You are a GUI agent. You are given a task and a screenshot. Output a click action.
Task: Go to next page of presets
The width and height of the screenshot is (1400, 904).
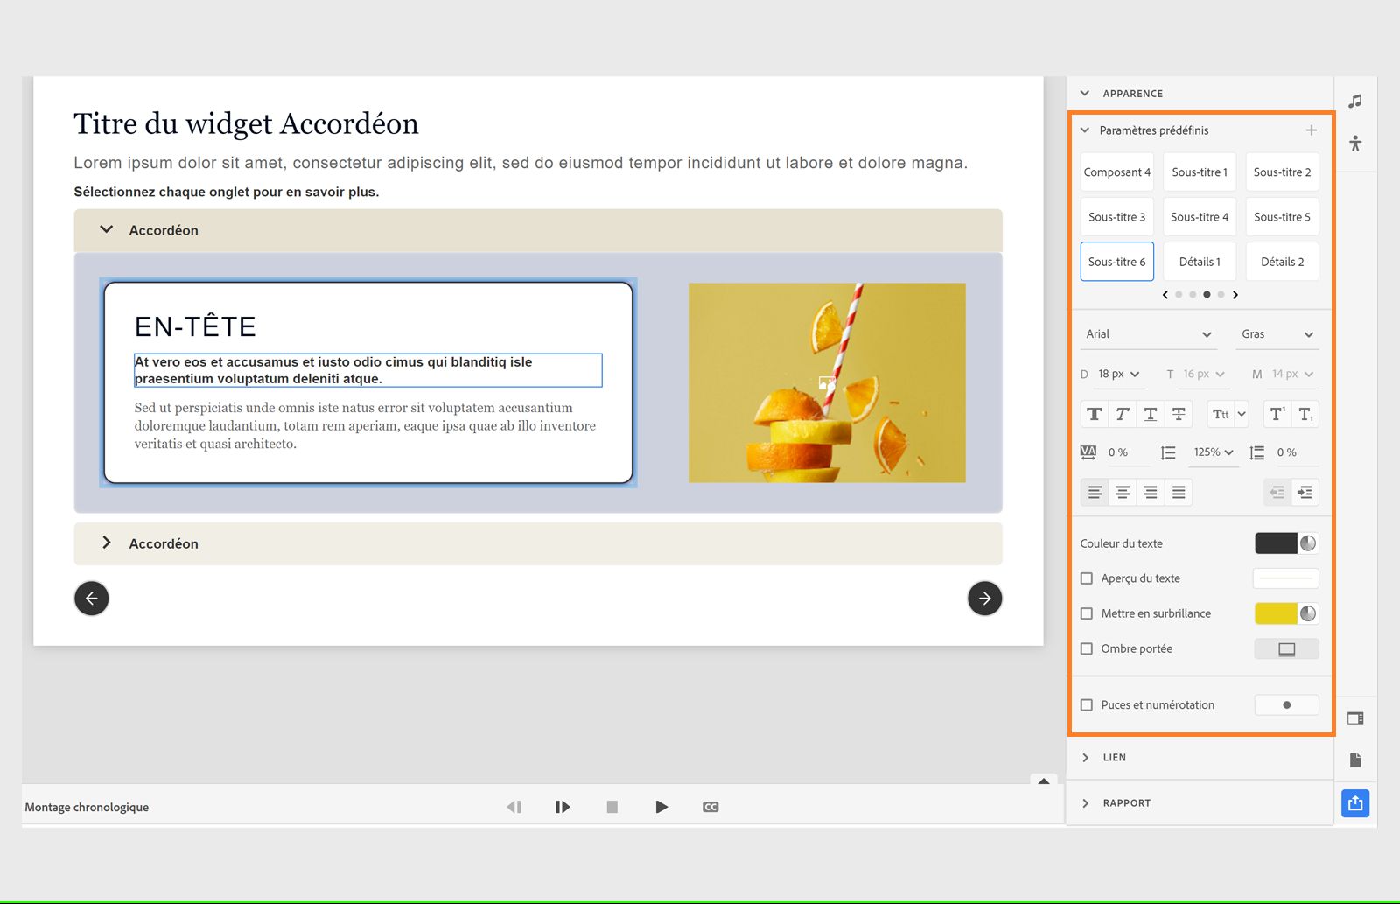click(x=1235, y=295)
